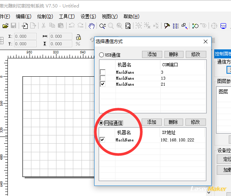Select the USB通信 radio button
The height and width of the screenshot is (196, 231).
(x=101, y=55)
